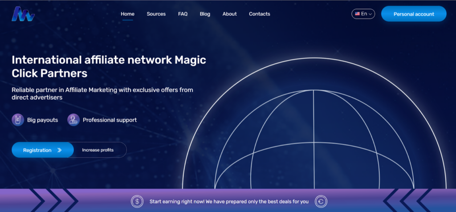Open the Blog menu link
Screen dimensions: 456x212
point(205,14)
